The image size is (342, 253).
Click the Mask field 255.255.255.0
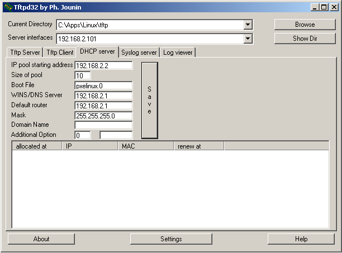(x=103, y=116)
